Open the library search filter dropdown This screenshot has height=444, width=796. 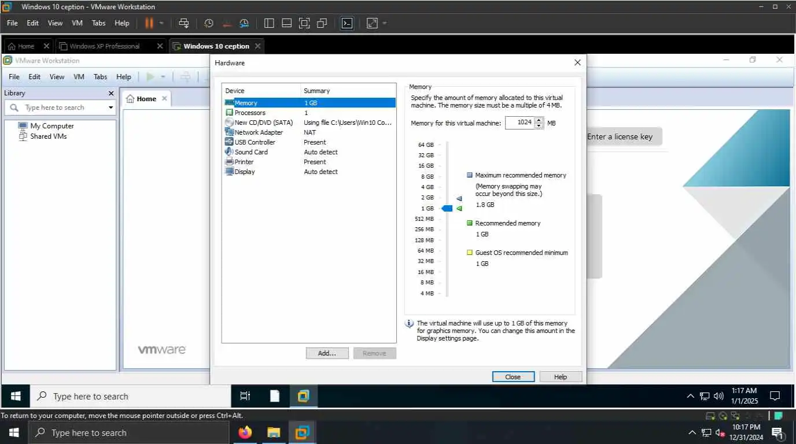[110, 108]
